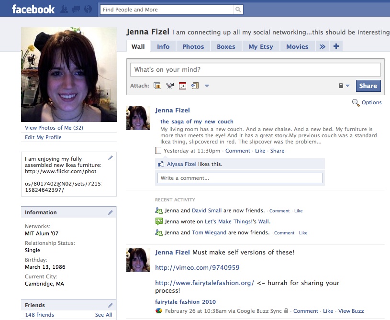Switch to the Info tab
This screenshot has height=320, width=390.
click(163, 46)
